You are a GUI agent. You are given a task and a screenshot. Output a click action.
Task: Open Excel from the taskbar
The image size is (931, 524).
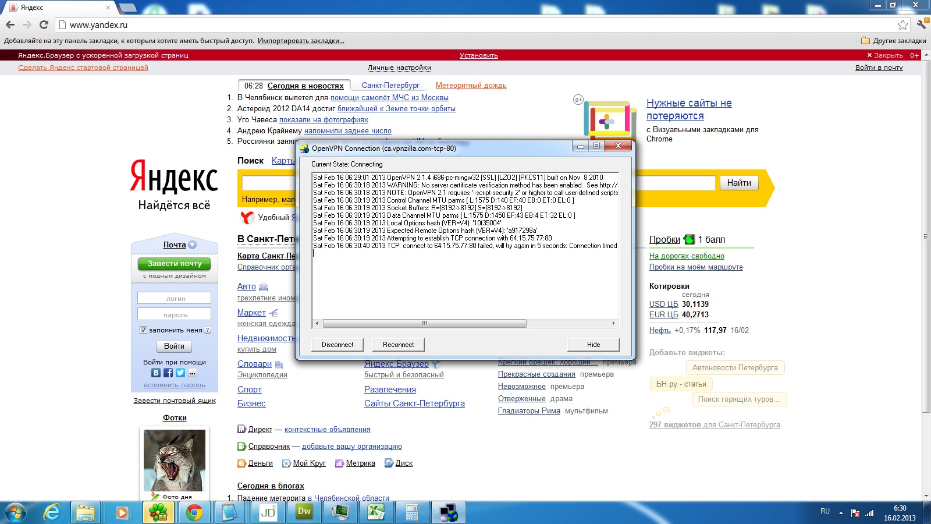[376, 512]
